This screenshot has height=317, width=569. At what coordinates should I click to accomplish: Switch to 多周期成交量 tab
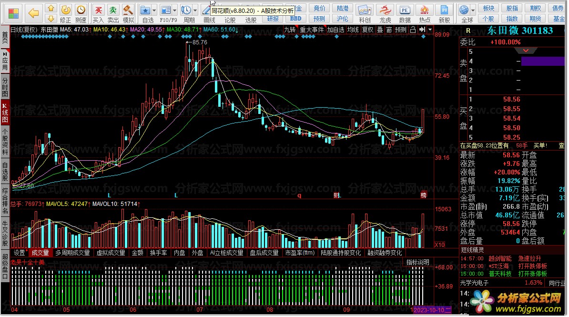(x=72, y=253)
